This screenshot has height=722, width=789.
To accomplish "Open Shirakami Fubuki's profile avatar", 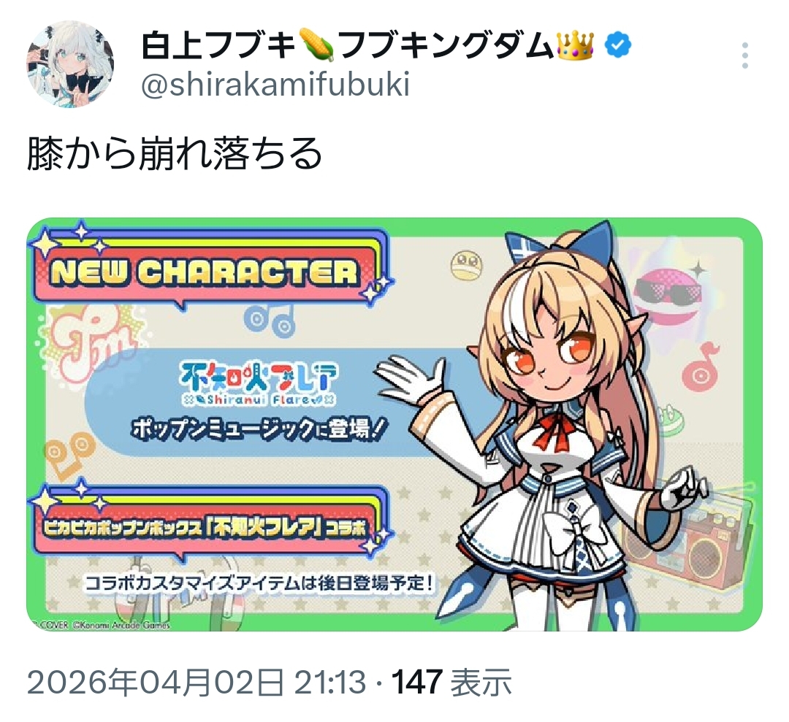I will pos(70,64).
